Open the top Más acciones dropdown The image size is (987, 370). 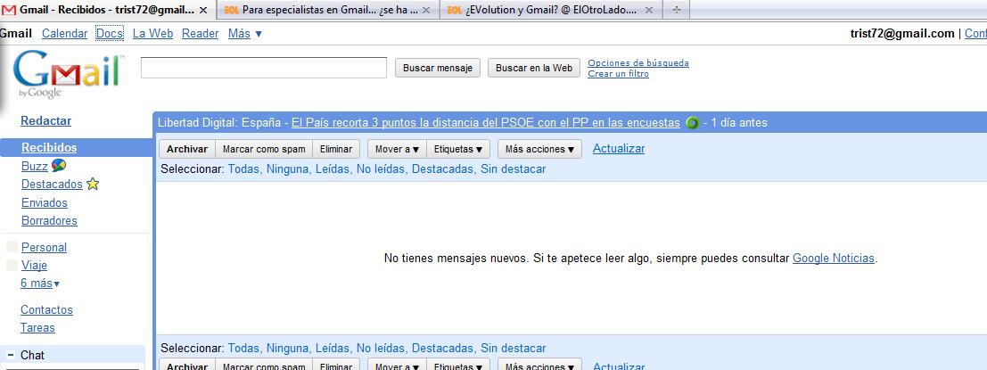[539, 149]
